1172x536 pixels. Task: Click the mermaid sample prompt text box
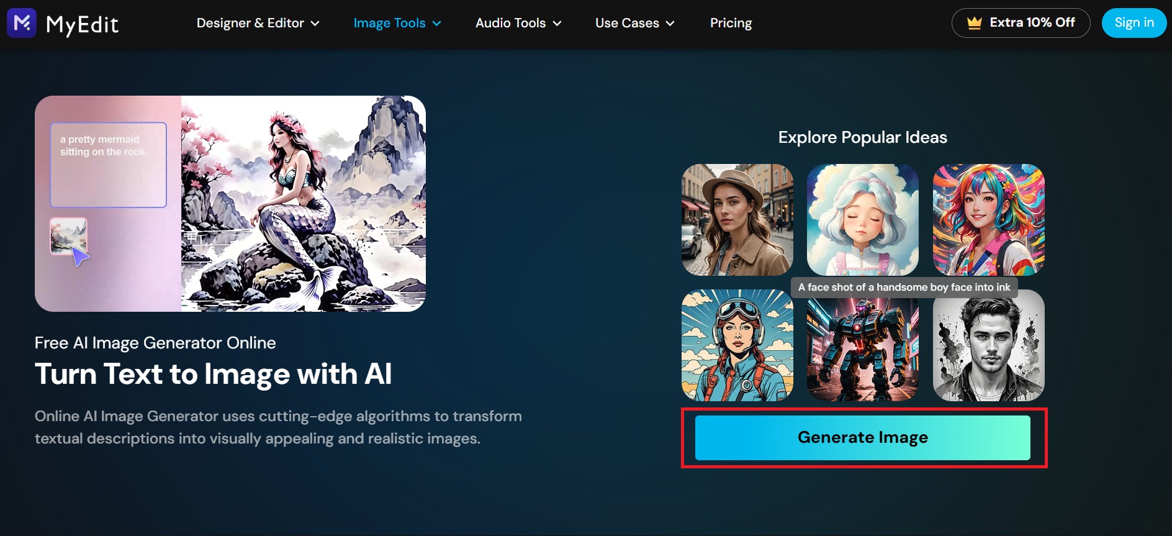108,165
